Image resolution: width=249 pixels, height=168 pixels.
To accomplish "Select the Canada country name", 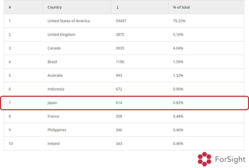I will [x=54, y=48].
